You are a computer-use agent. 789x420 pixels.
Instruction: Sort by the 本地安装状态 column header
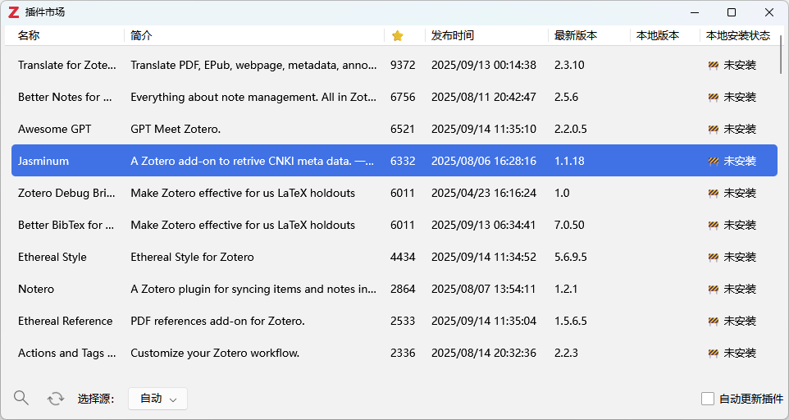pos(737,36)
